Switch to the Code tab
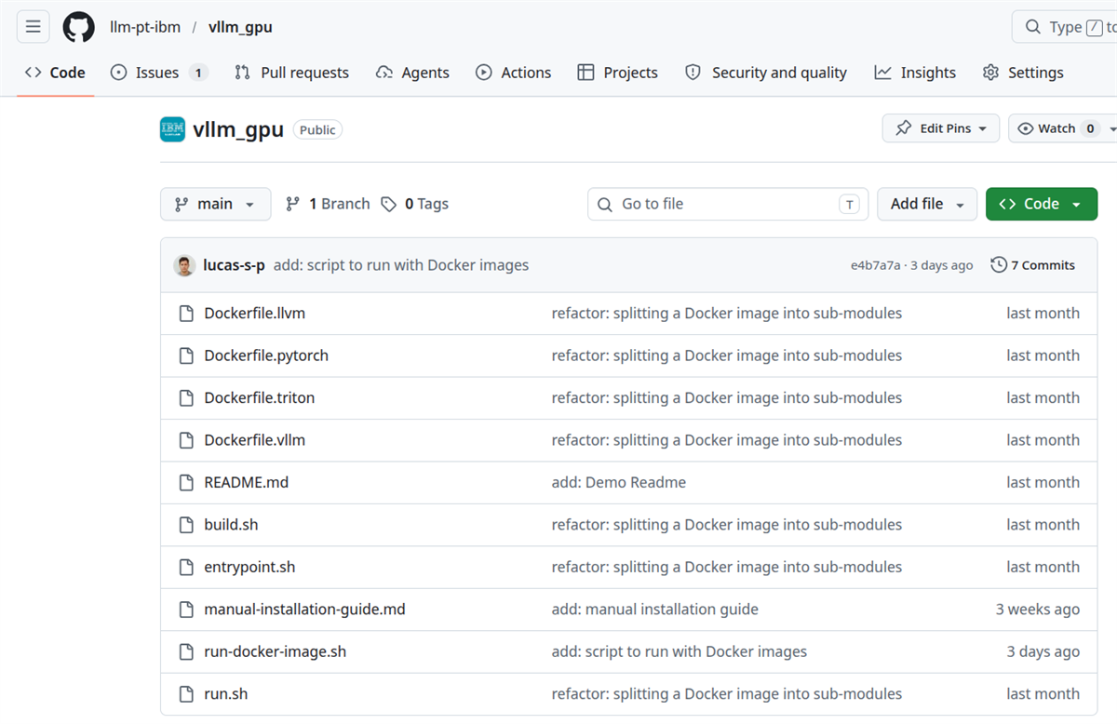This screenshot has height=724, width=1117. [55, 73]
